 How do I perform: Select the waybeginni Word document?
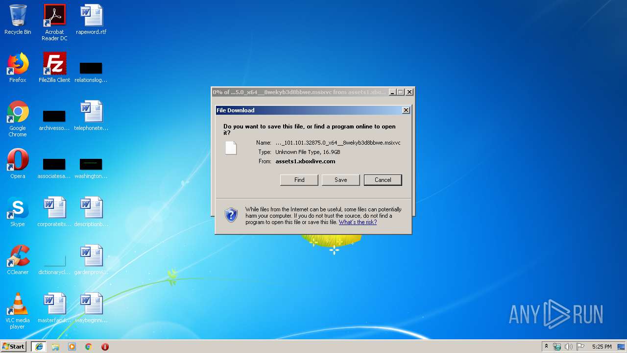[91, 308]
